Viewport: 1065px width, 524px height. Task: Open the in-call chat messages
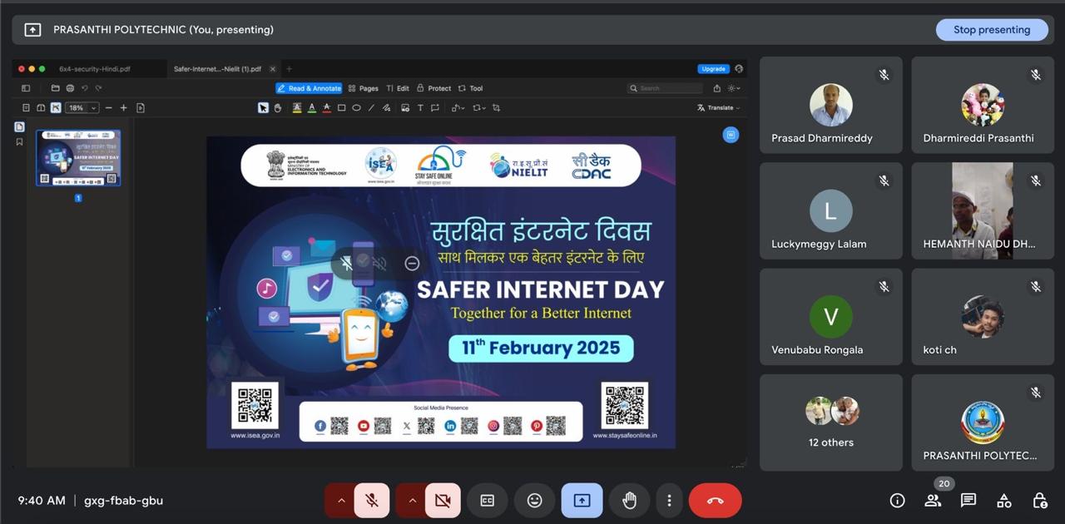968,501
